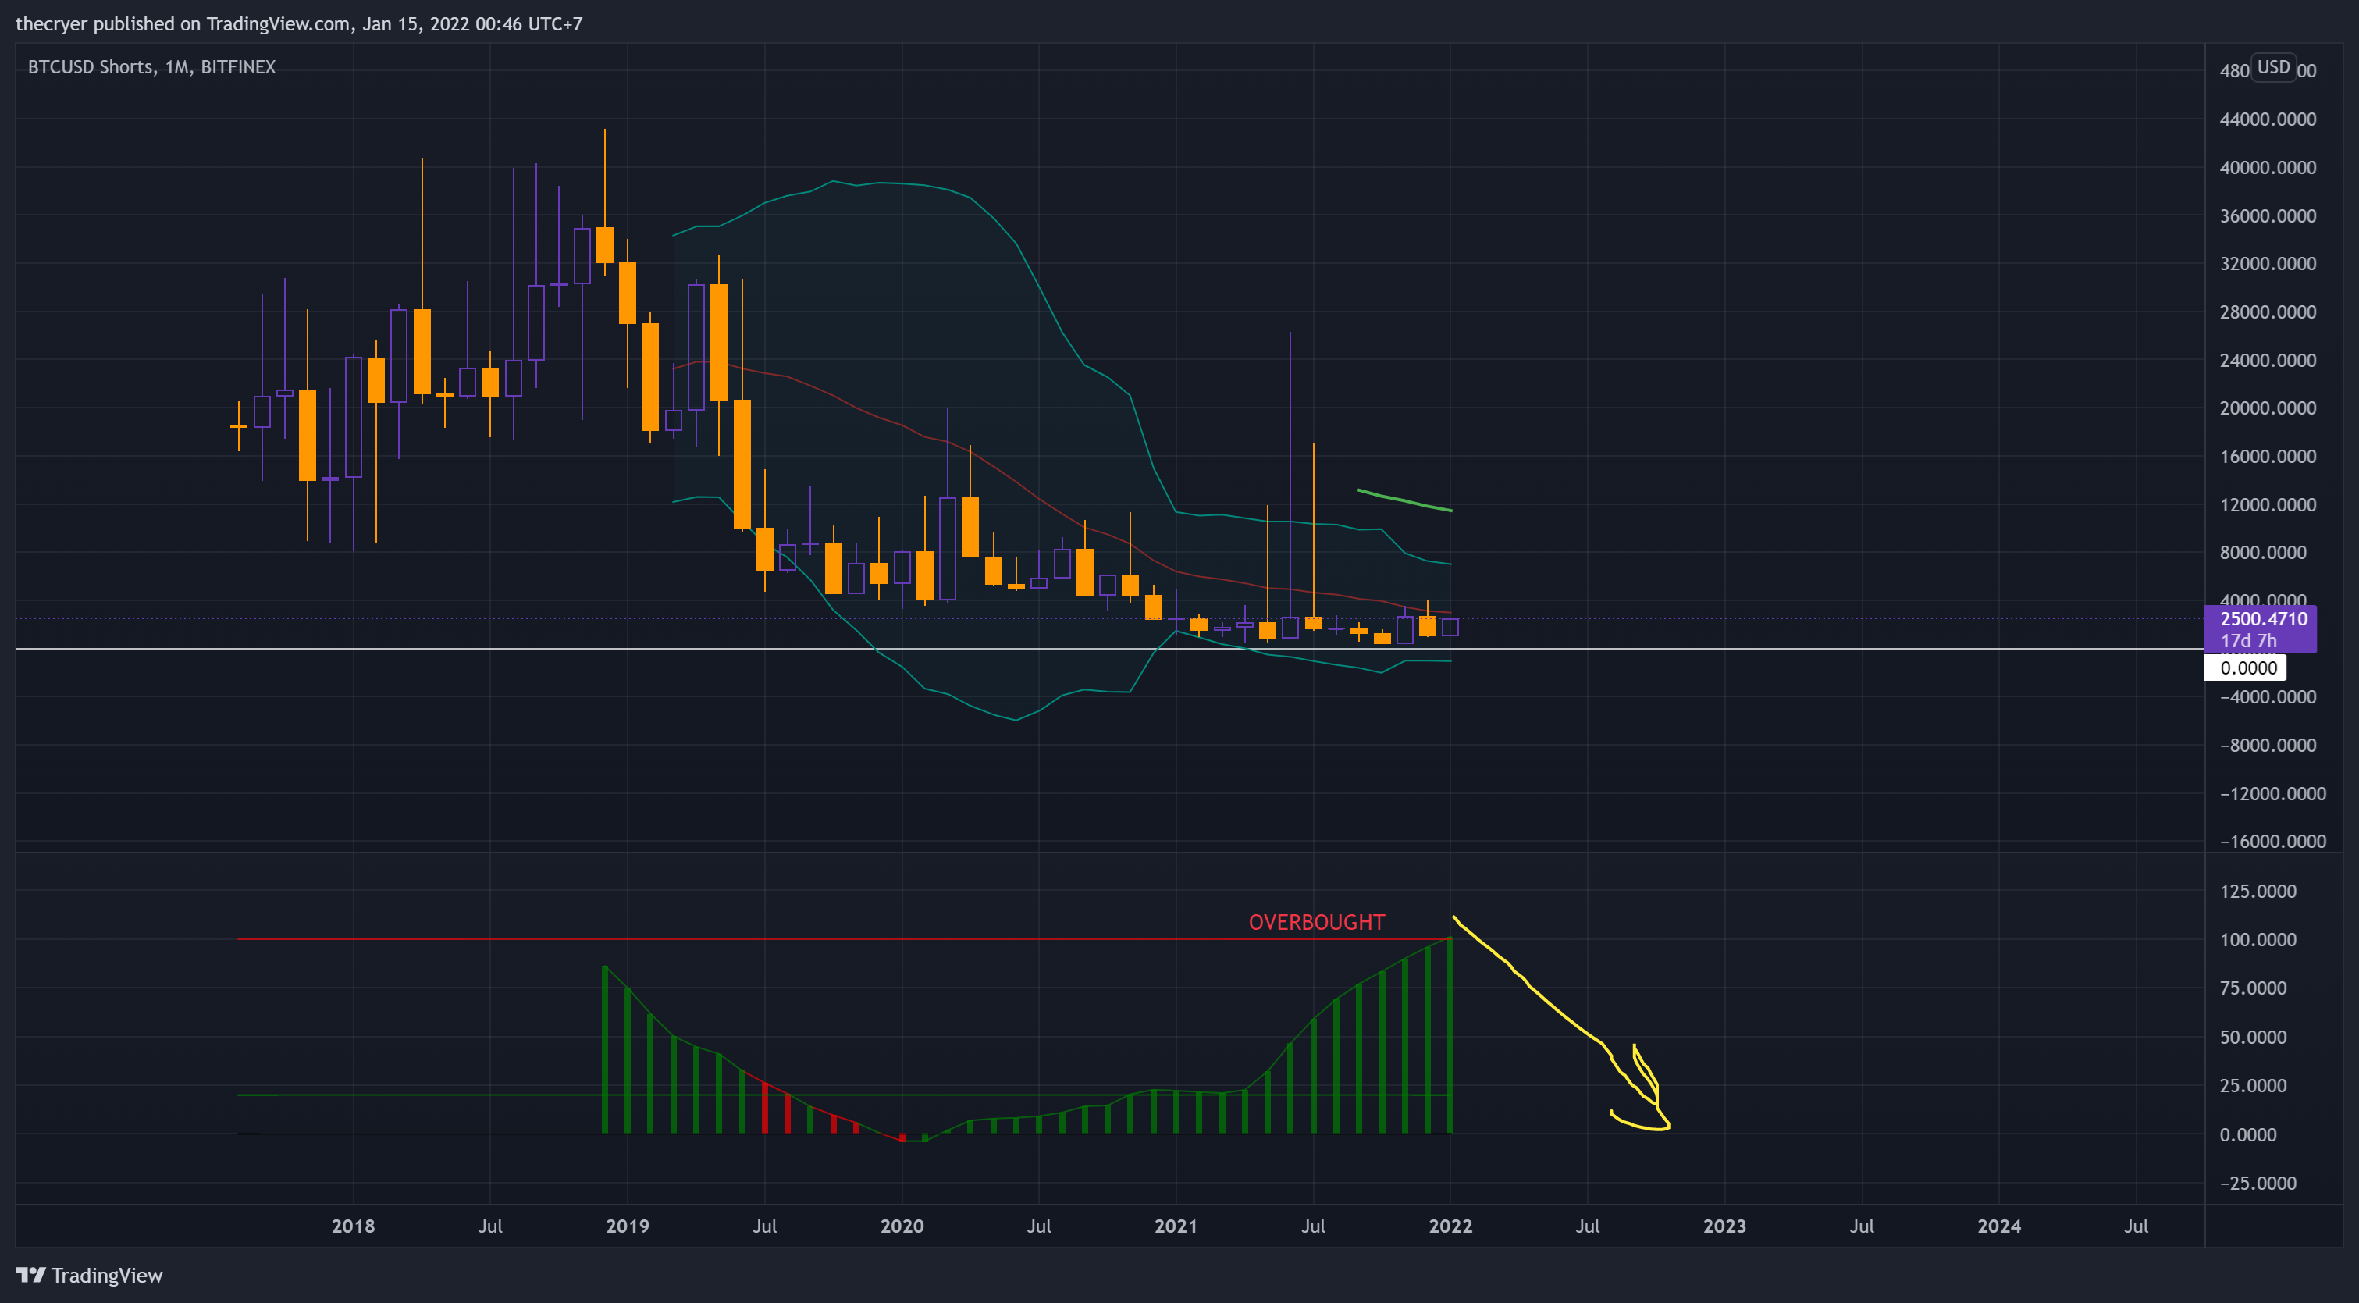Click the 2024 label on the time axis

[1998, 1226]
